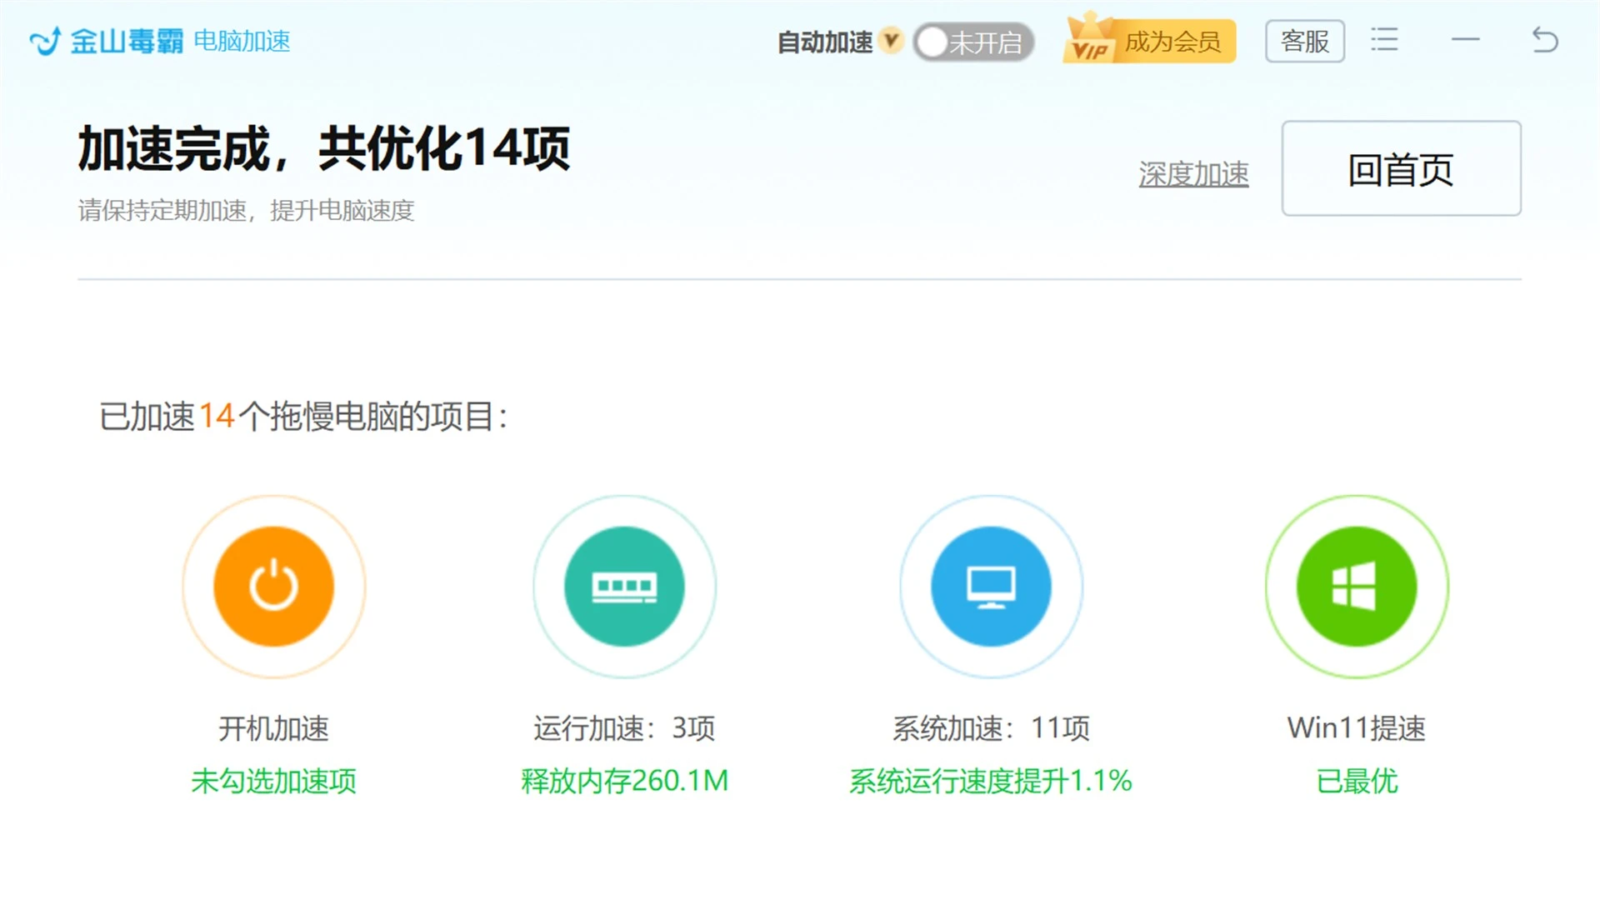
Task: Click the 电脑加速 title text
Action: point(242,41)
